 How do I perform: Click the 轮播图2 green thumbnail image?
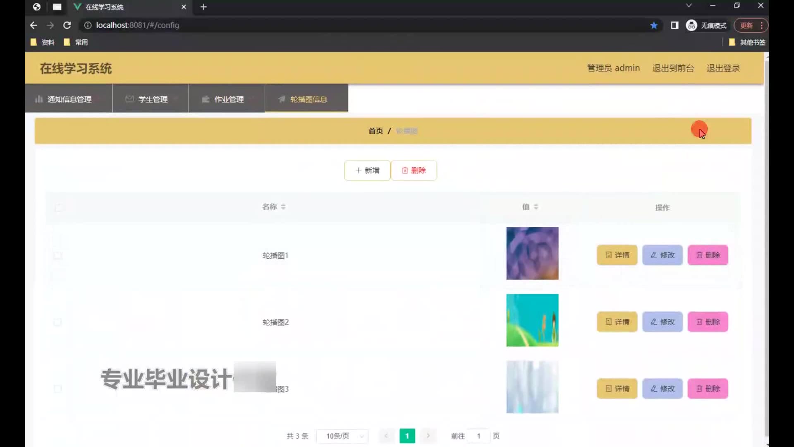click(x=532, y=320)
